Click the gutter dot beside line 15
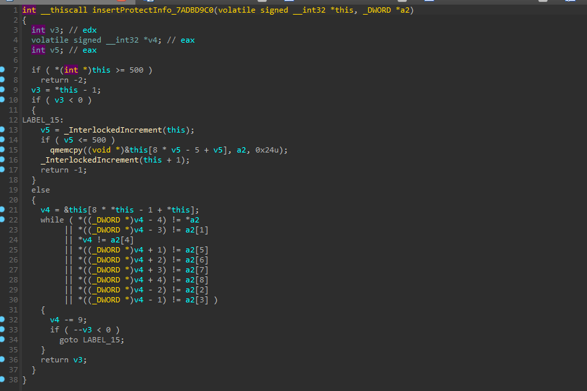 point(3,150)
